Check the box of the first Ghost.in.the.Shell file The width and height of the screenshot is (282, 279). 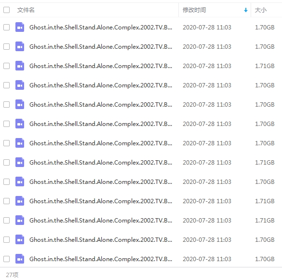click(6, 28)
